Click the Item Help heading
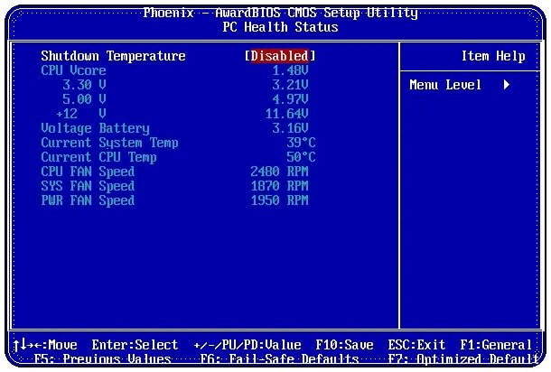 point(493,56)
